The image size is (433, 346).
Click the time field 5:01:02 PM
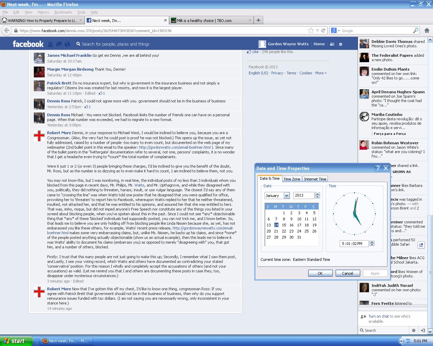click(354, 243)
